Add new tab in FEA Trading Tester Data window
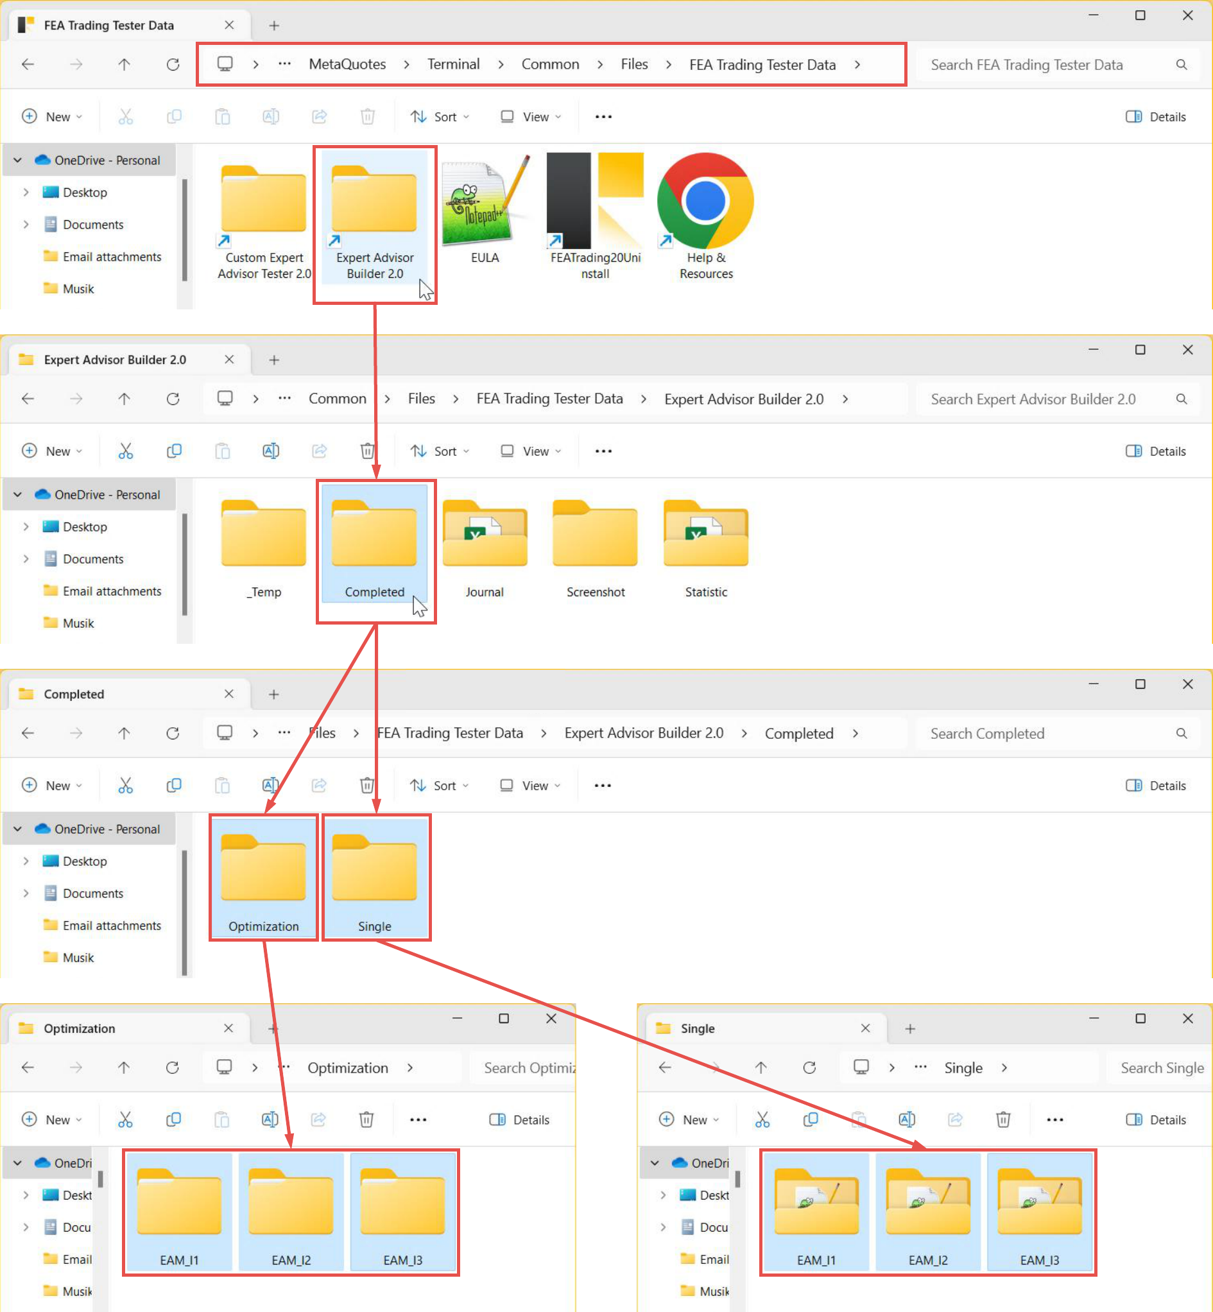The height and width of the screenshot is (1312, 1213). [275, 25]
